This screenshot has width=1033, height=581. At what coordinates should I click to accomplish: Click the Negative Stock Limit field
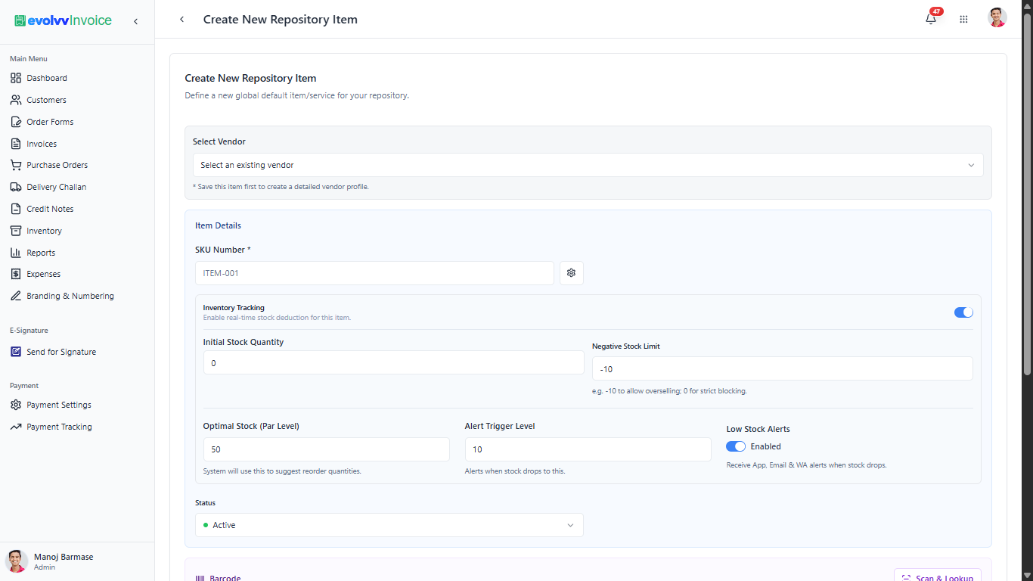pos(782,368)
